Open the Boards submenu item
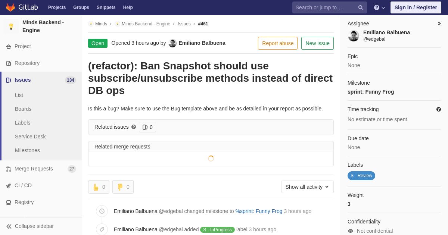Image resolution: width=448 pixels, height=235 pixels. pyautogui.click(x=23, y=109)
